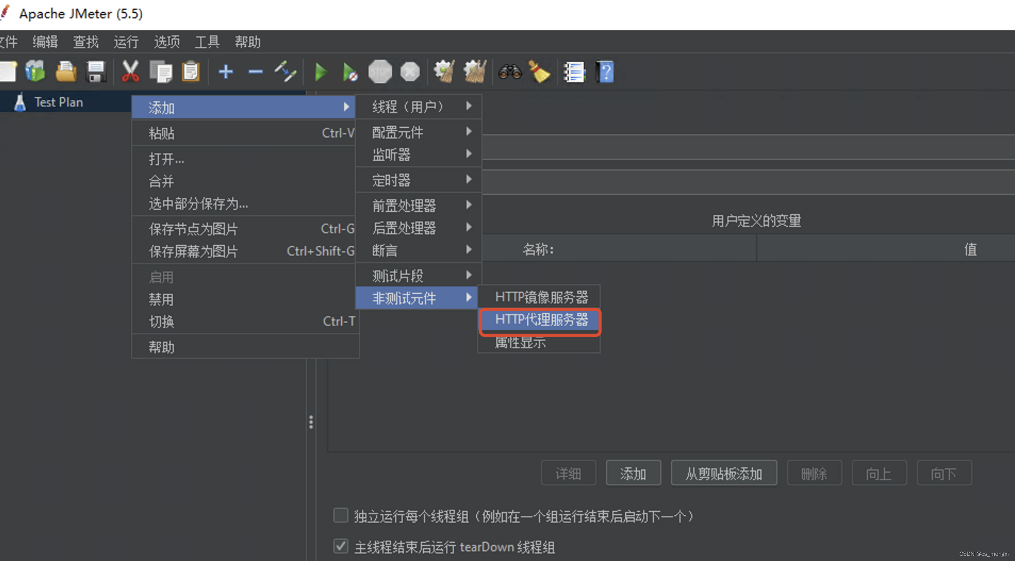The image size is (1015, 561).
Task: Click the Toggle enable/disable icon
Action: [x=285, y=72]
